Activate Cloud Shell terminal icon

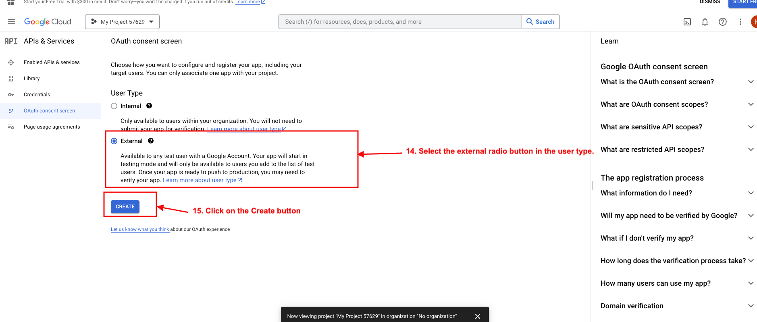687,22
